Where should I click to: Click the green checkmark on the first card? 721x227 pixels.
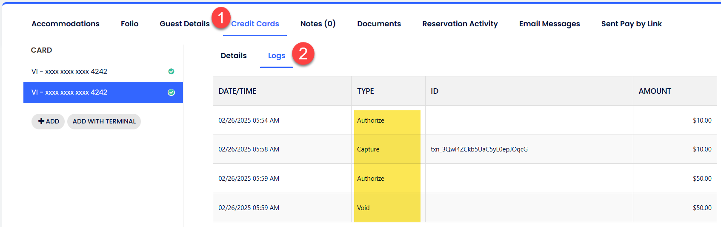tap(171, 71)
